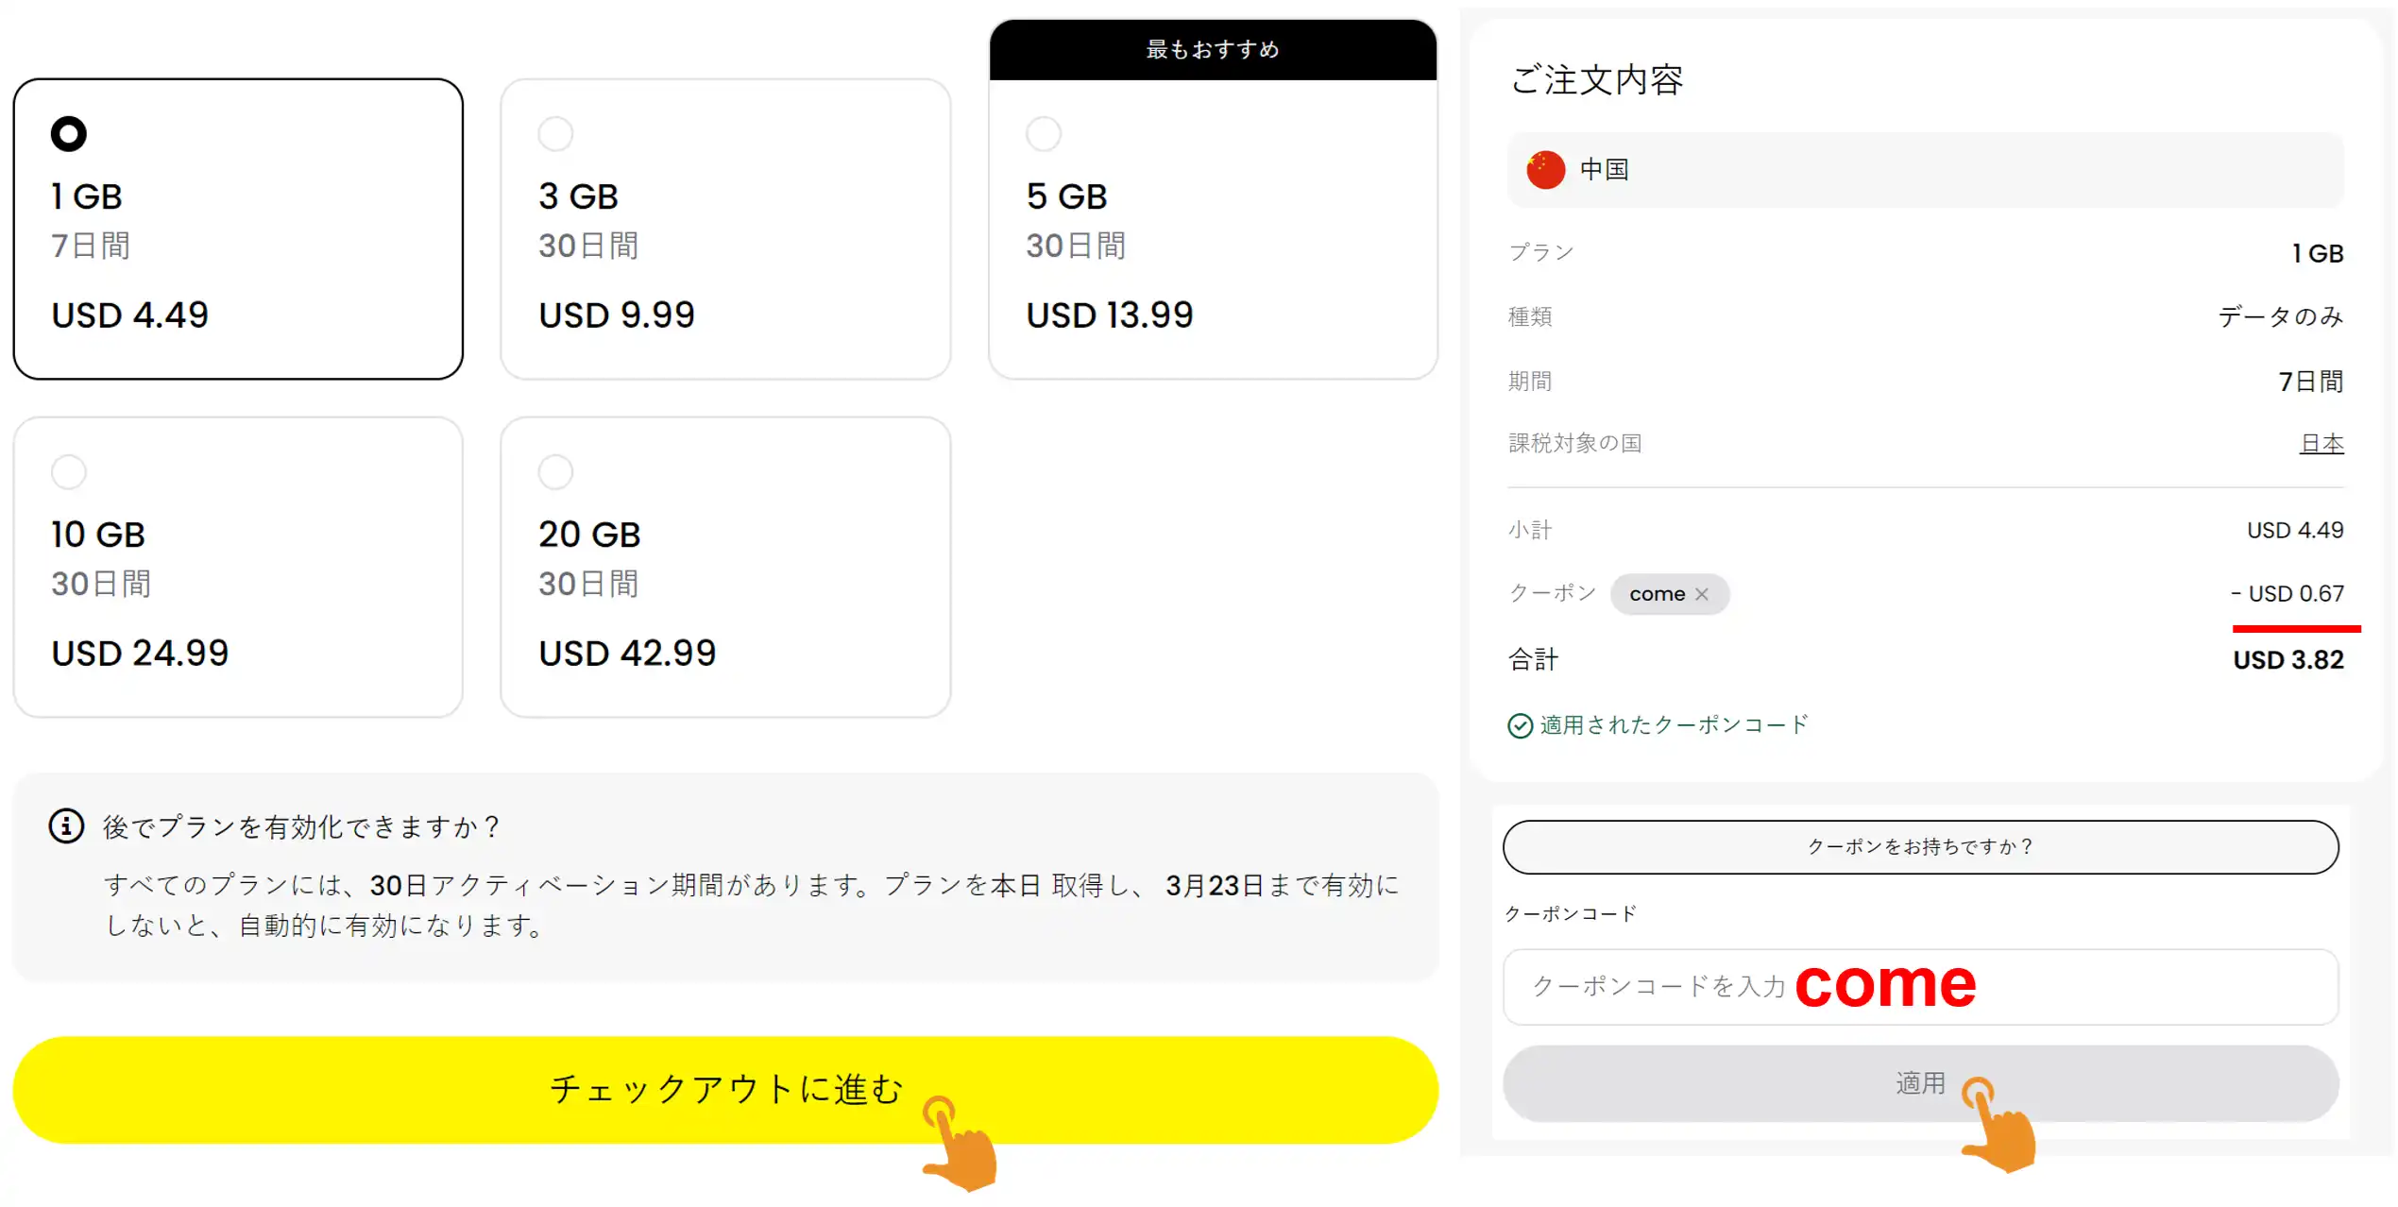This screenshot has width=2398, height=1207.
Task: Click the info icon beside the activation question
Action: pos(66,826)
